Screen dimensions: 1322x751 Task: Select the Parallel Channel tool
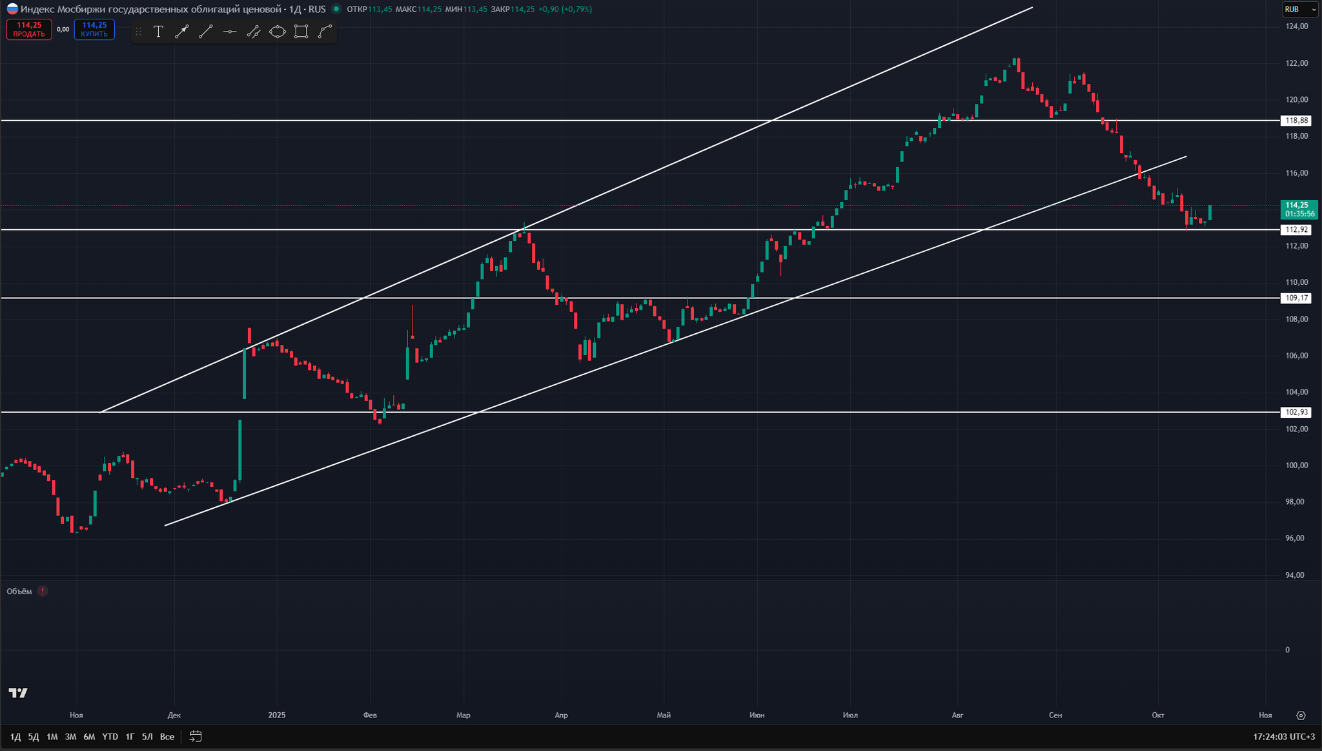[x=254, y=32]
